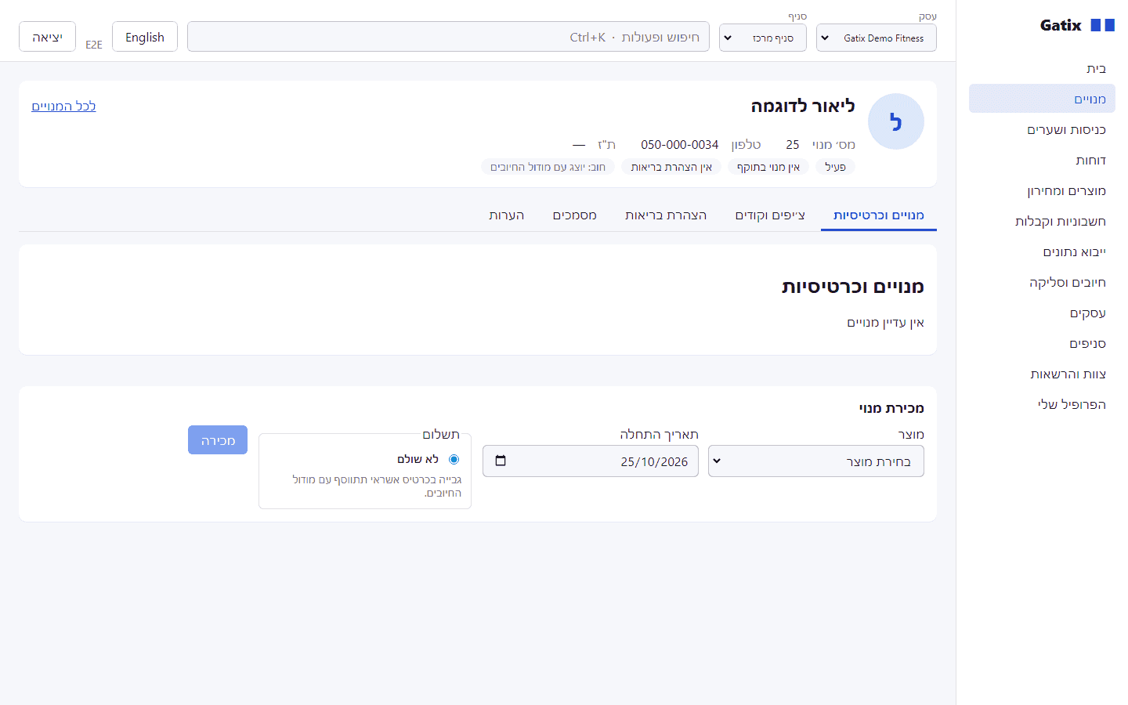1128x705 pixels.
Task: Open the מסמכים tab
Action: click(575, 215)
